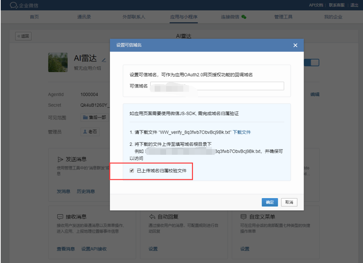Click the 企业微信 logo

tap(24, 5)
